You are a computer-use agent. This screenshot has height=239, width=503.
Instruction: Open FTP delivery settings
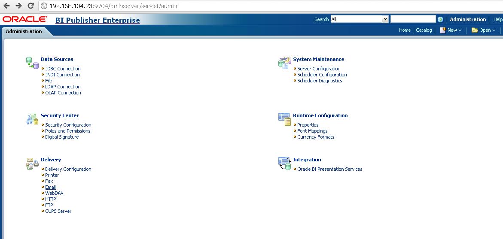point(49,205)
